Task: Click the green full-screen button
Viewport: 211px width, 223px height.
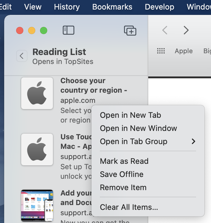Action: [x=44, y=30]
